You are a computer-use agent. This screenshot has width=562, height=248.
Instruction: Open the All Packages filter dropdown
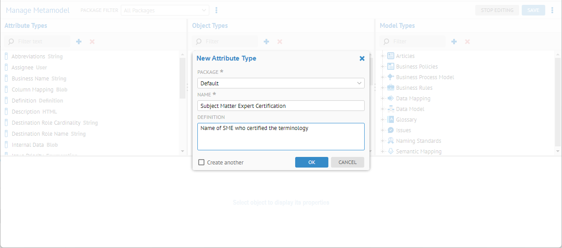pyautogui.click(x=165, y=10)
